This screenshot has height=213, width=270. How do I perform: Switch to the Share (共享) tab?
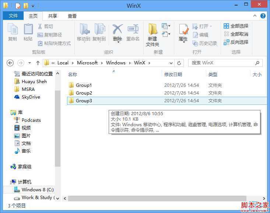[53, 16]
